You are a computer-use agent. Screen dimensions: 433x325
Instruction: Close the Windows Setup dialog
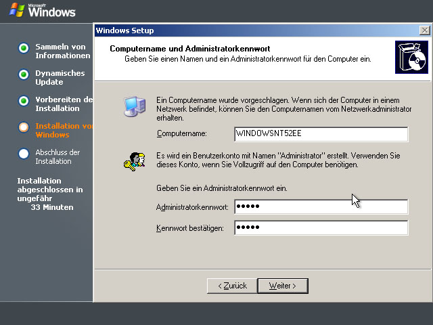[x=423, y=30]
